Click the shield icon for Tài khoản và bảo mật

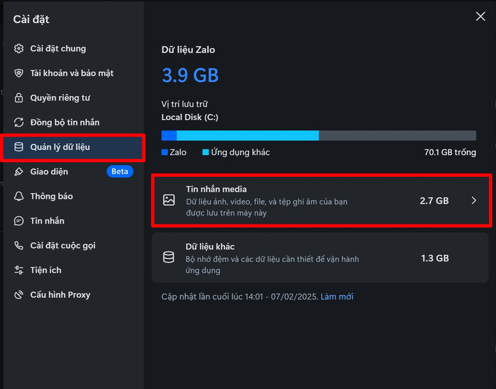[19, 73]
